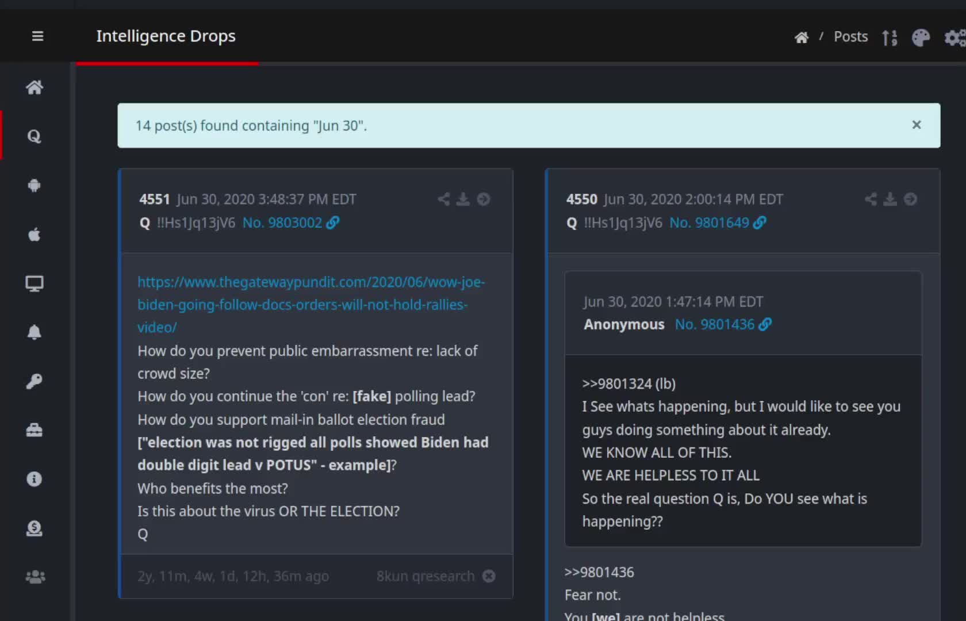Open the toolbox icon in the sidebar
The width and height of the screenshot is (966, 621).
tap(34, 430)
